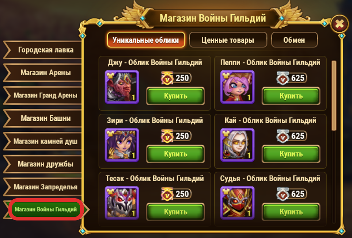Screen dimensions: 352x238
Task: Buy the Судья guild war skin
Action: pyautogui.click(x=291, y=212)
